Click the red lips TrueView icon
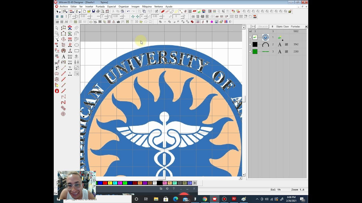Screen dimensions: 362x203 pyautogui.click(x=163, y=11)
